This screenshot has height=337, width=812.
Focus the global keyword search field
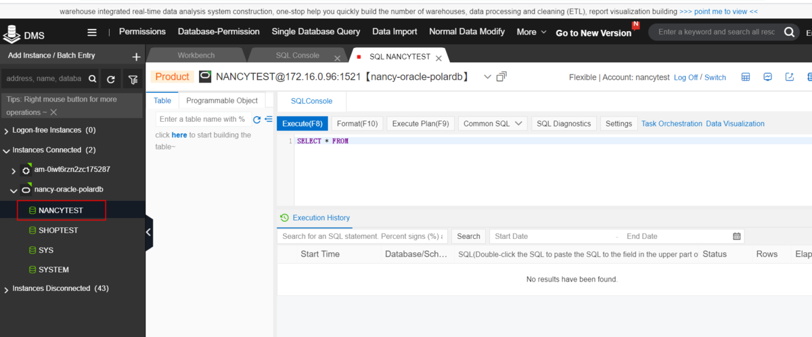tap(716, 32)
